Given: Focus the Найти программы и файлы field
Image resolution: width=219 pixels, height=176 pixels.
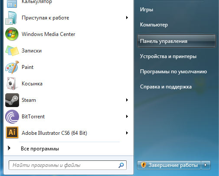Looking at the screenshot, I should (x=68, y=165).
